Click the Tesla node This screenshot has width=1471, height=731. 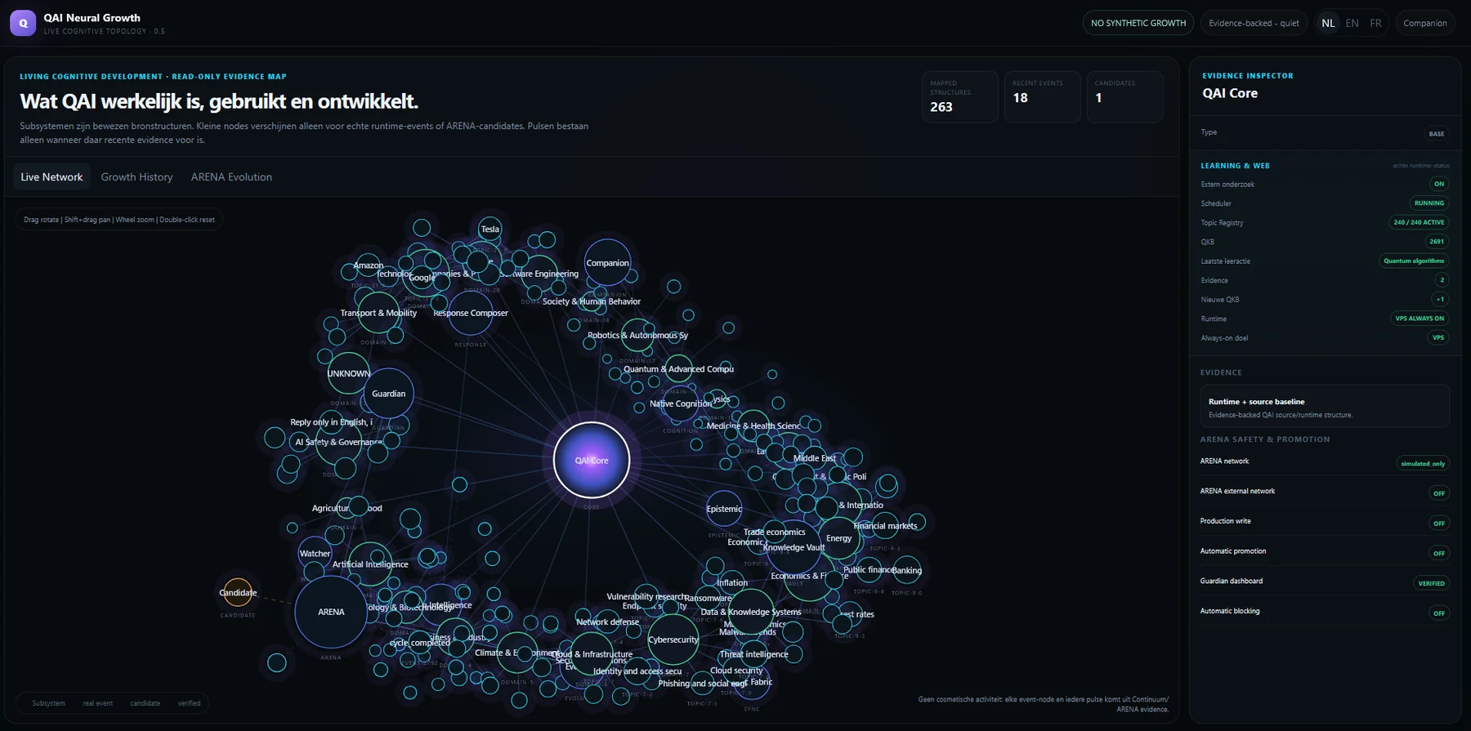[490, 229]
